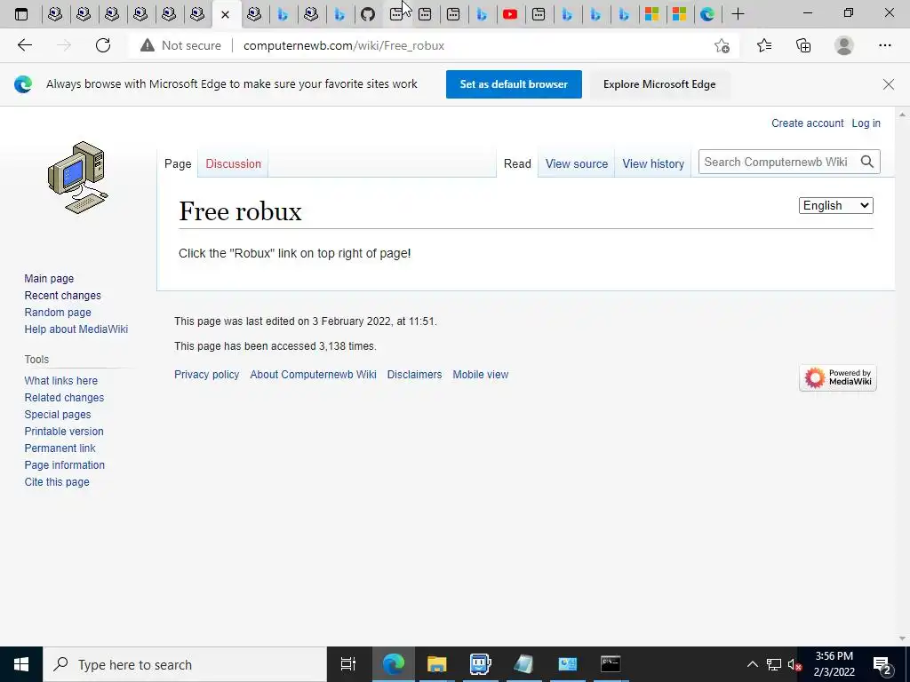Screen dimensions: 910x682
Task: Open Permanent link
Action: [x=60, y=448]
